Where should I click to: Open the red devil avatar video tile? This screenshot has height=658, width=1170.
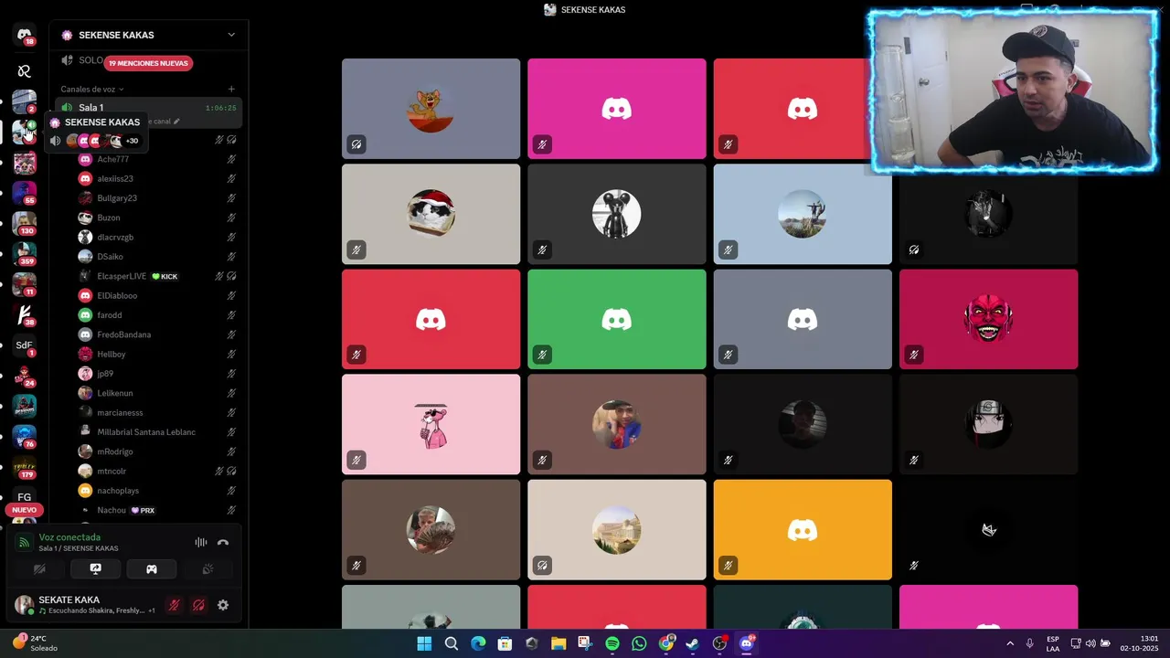(x=988, y=319)
